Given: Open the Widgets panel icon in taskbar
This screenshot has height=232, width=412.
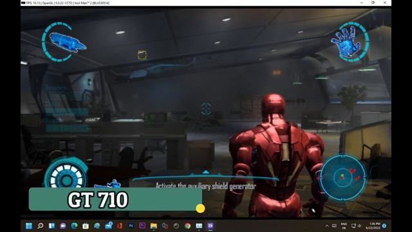Looking at the screenshot, I should point(51,226).
